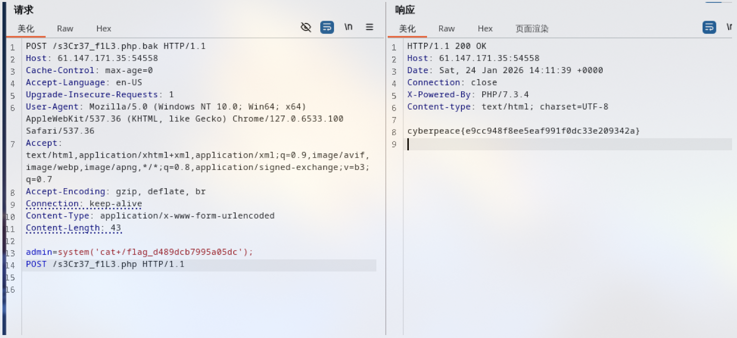The width and height of the screenshot is (737, 338).
Task: Open response 页面渲染 tab
Action: click(532, 28)
